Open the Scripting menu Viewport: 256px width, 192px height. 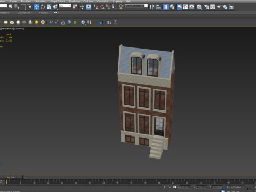(117, 1)
